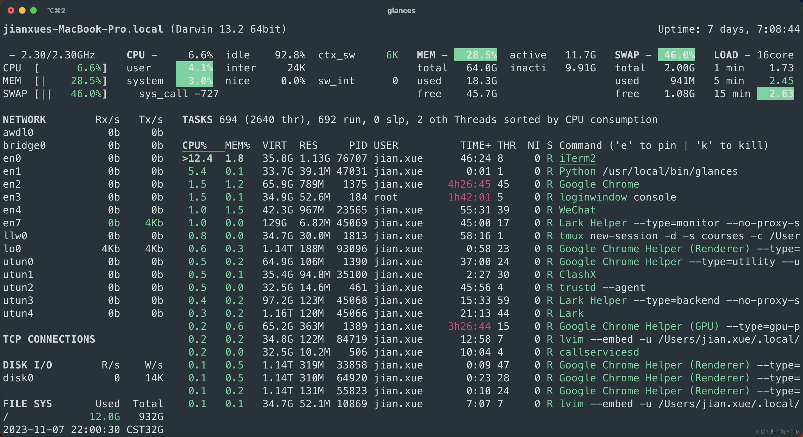Image resolution: width=803 pixels, height=437 pixels.
Task: Click the NETWORK section header
Action: pyautogui.click(x=24, y=120)
